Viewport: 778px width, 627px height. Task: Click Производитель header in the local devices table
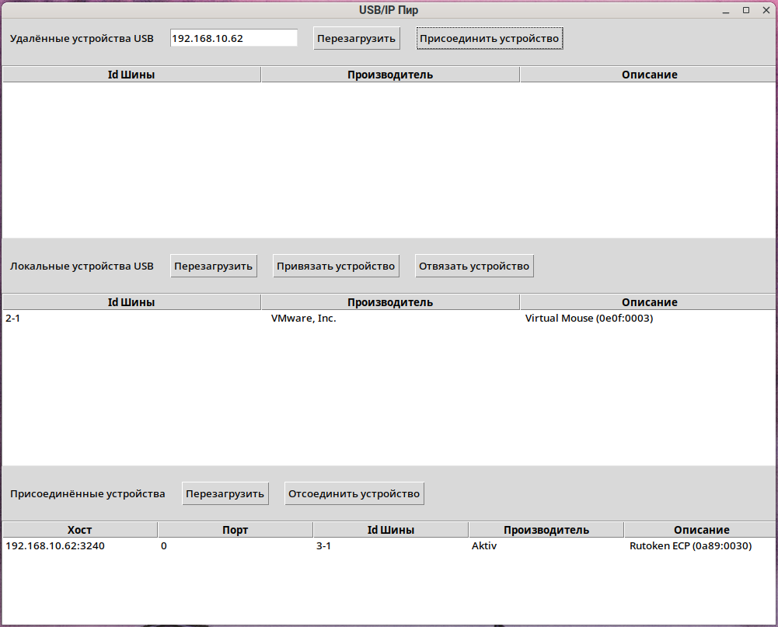coord(389,302)
